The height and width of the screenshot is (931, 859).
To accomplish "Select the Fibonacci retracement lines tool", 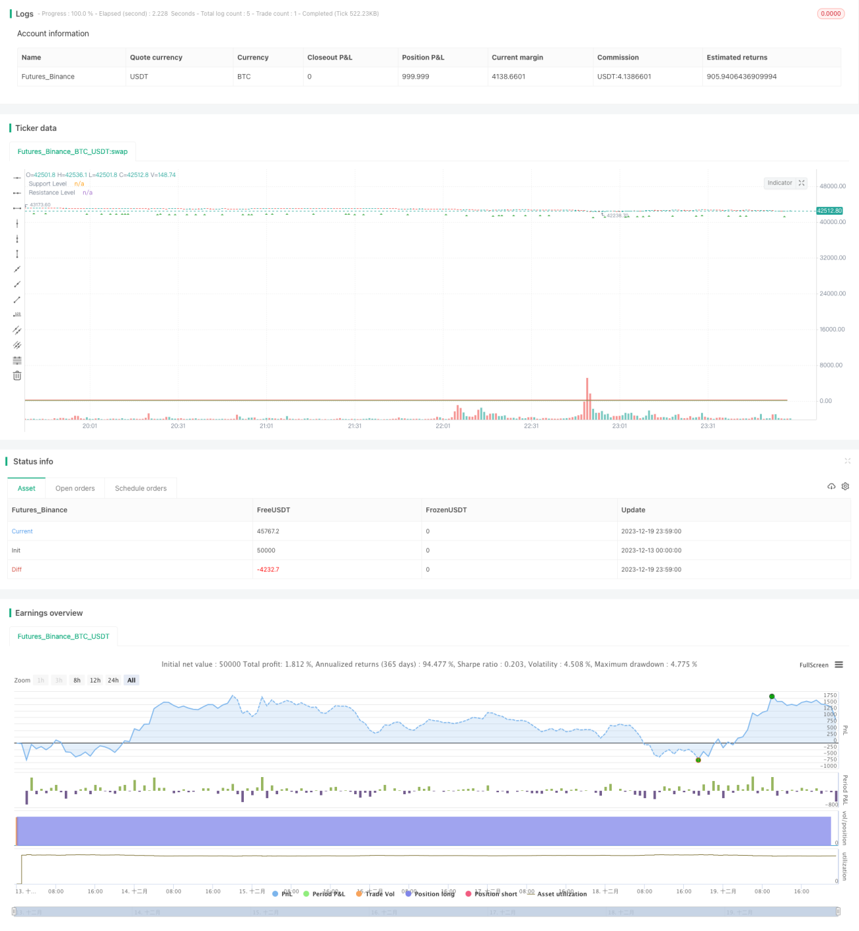I will (x=17, y=360).
